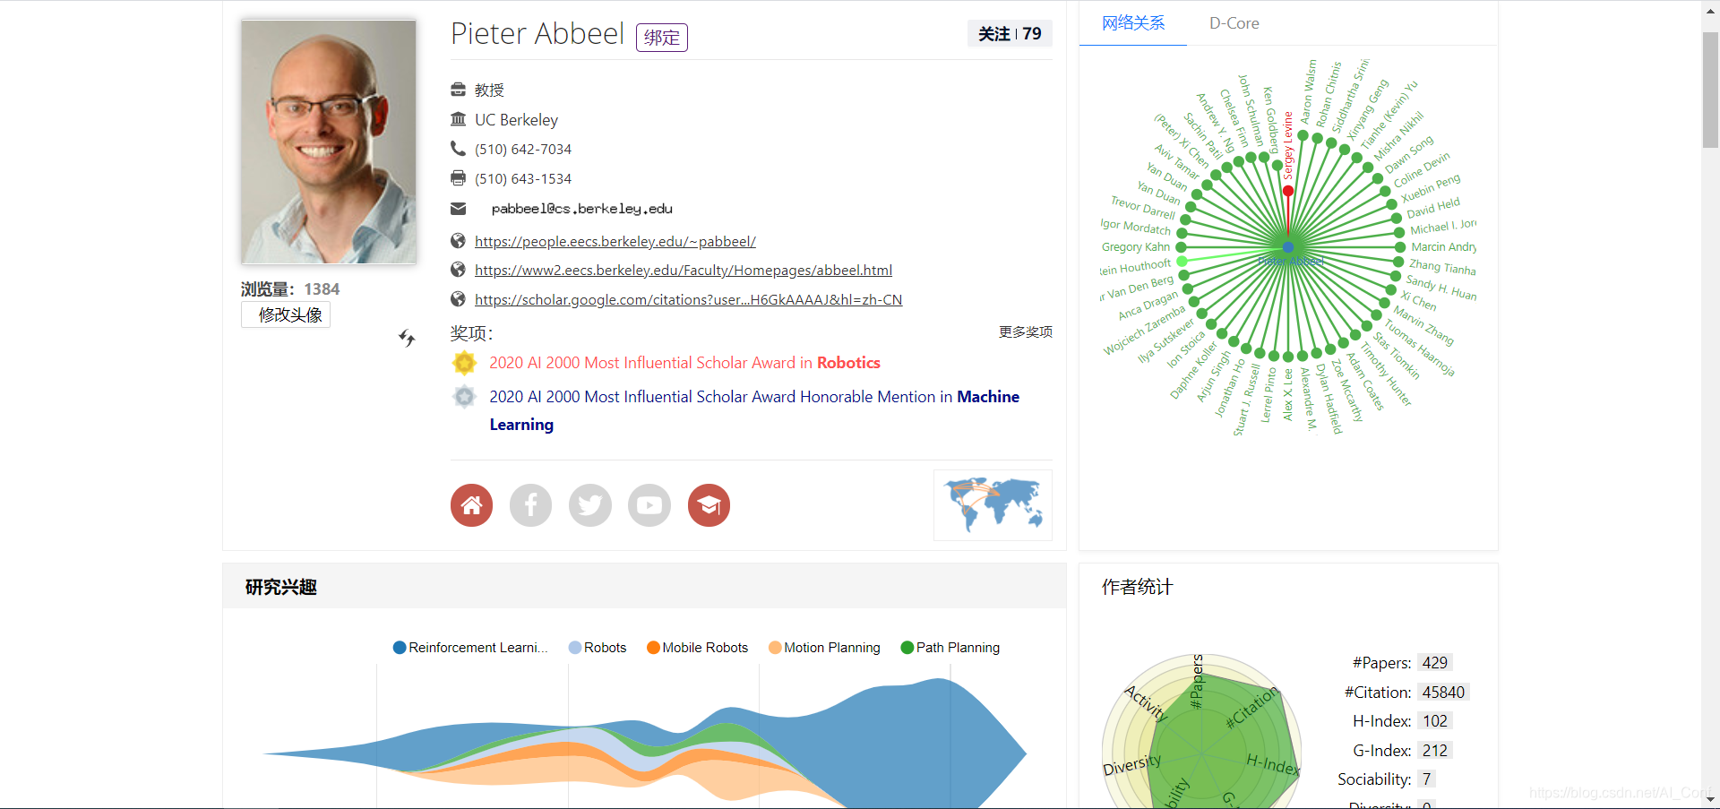Click the silver honorable mention badge icon

point(464,397)
